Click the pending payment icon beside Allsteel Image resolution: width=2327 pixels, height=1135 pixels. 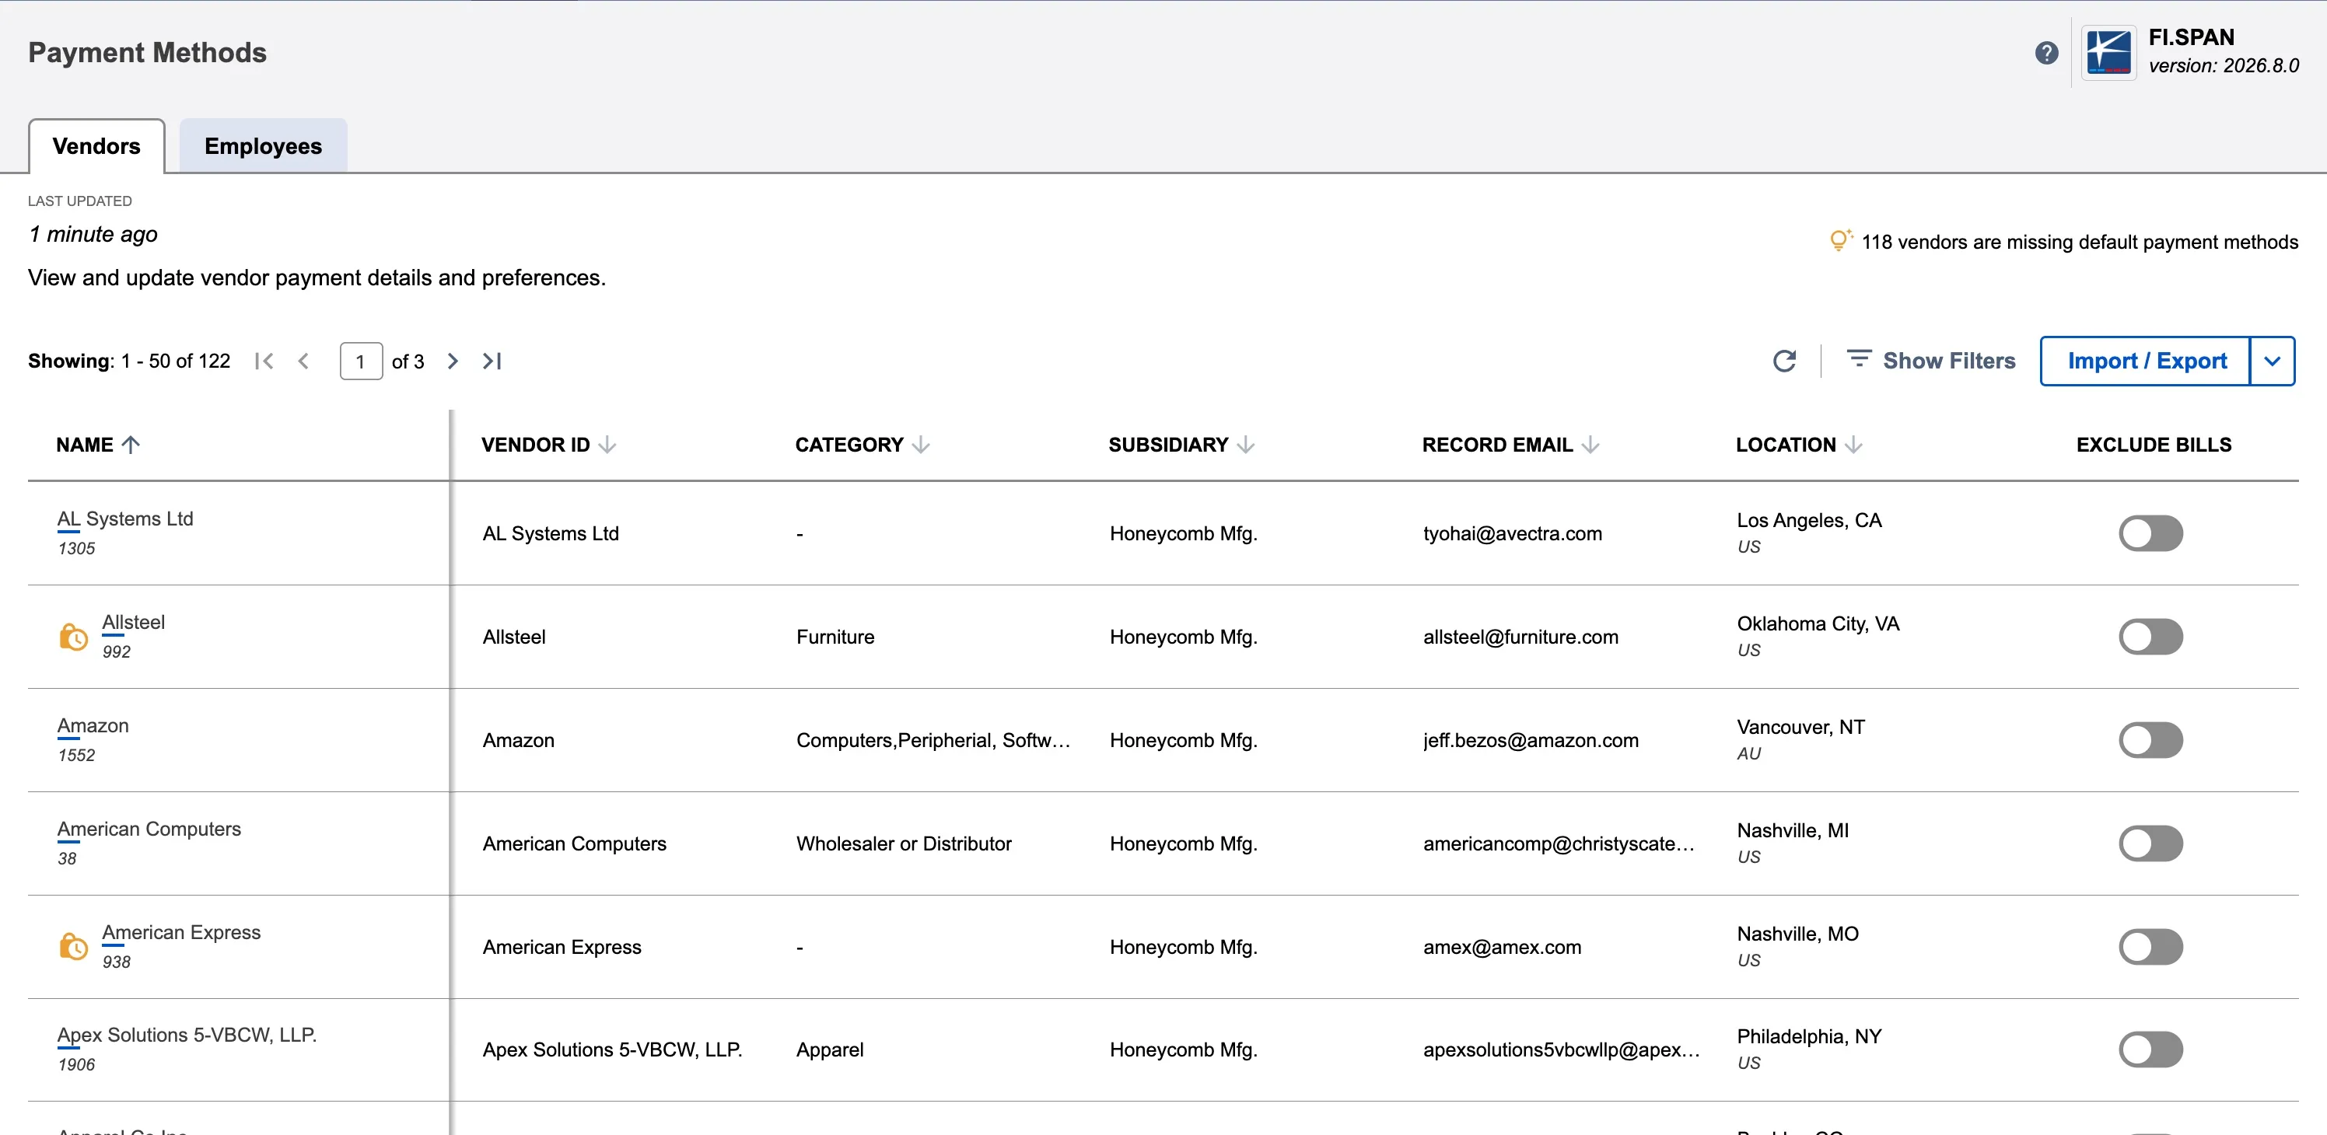(x=73, y=637)
